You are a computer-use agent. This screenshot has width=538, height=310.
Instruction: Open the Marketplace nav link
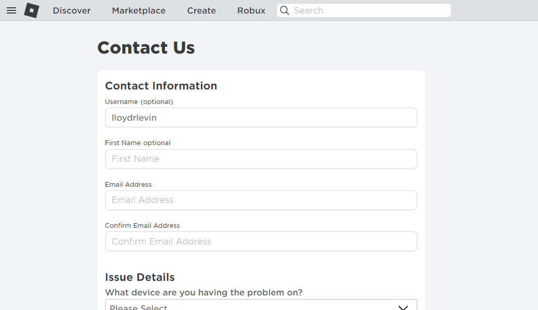[139, 10]
